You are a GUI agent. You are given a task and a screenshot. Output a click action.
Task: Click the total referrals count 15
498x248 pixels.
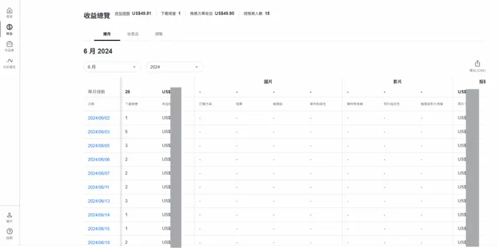click(x=267, y=13)
